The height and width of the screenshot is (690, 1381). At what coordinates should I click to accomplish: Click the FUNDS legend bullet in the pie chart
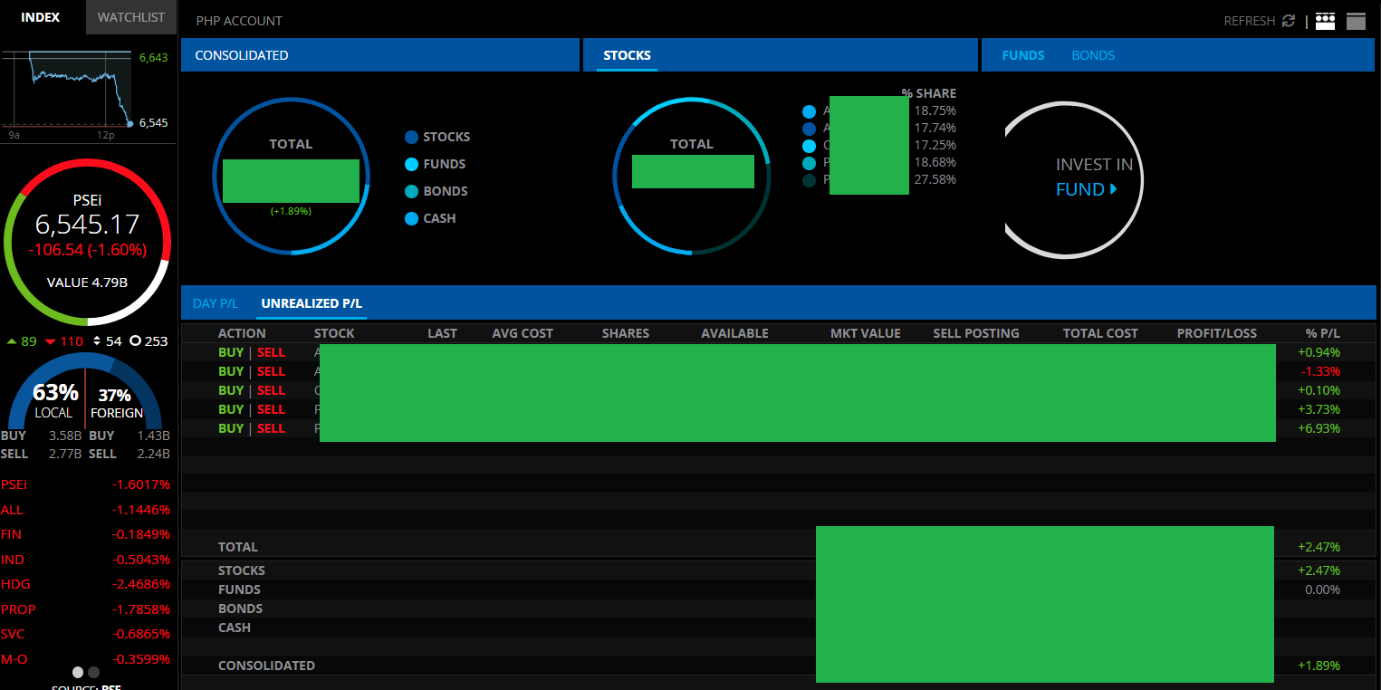pos(409,164)
